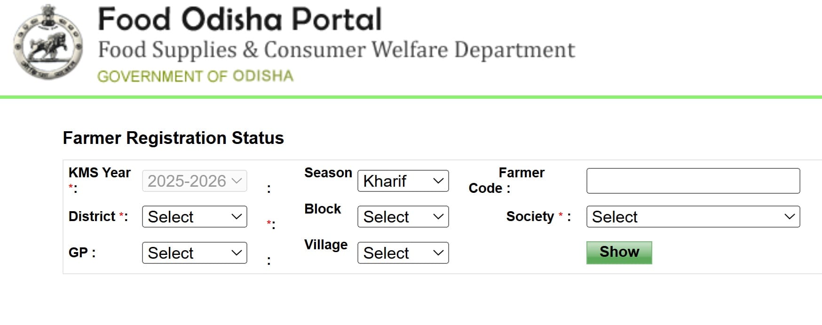Click the Society dropdown chevron
This screenshot has width=822, height=325.
(790, 217)
